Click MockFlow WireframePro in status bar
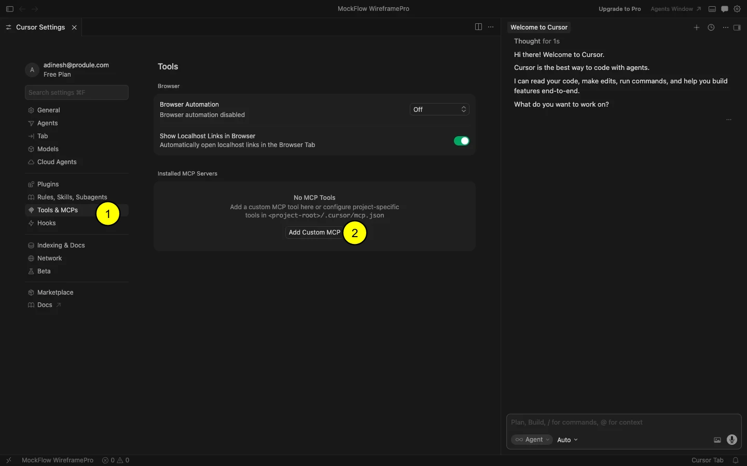This screenshot has width=747, height=466. [58, 460]
